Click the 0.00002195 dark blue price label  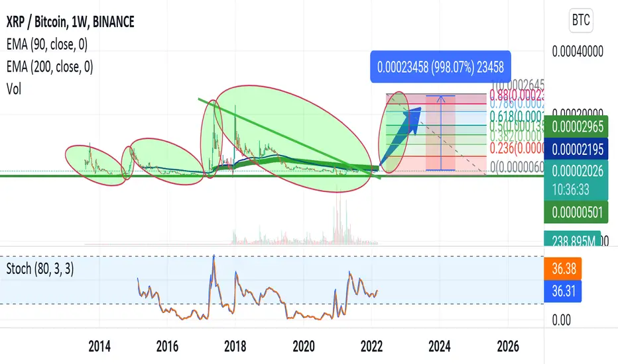point(576,149)
